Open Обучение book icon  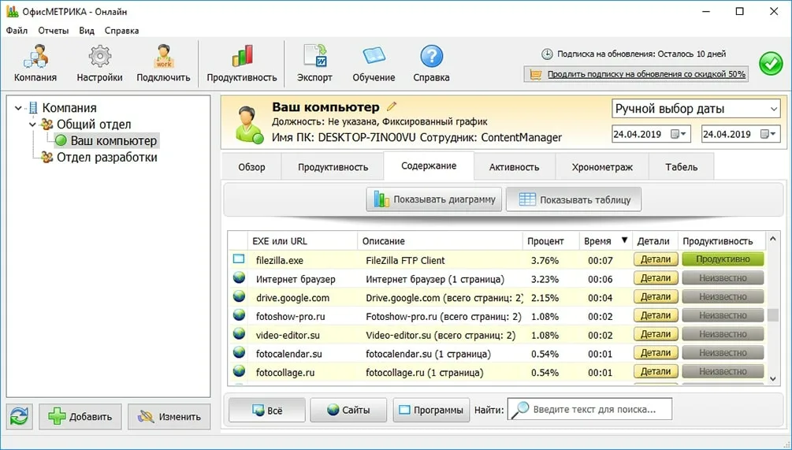point(374,58)
